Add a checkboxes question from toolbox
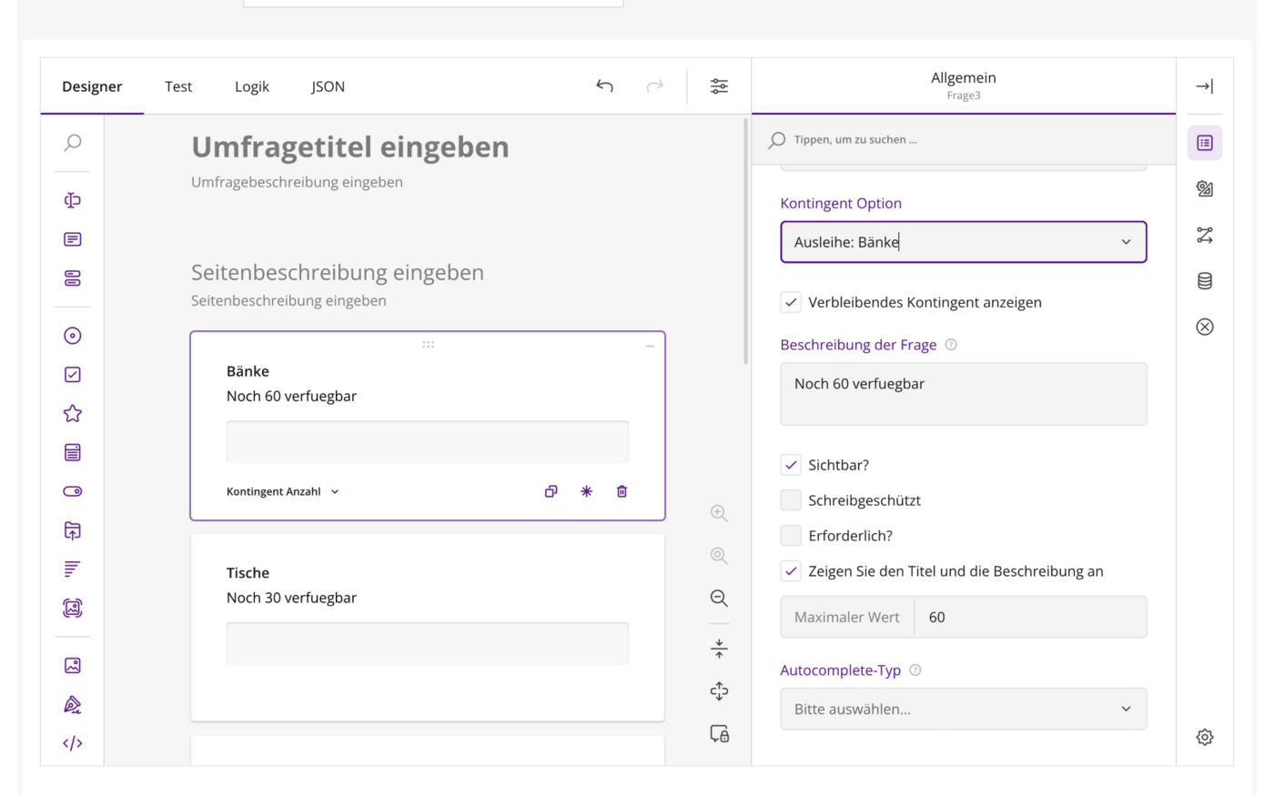 [73, 375]
